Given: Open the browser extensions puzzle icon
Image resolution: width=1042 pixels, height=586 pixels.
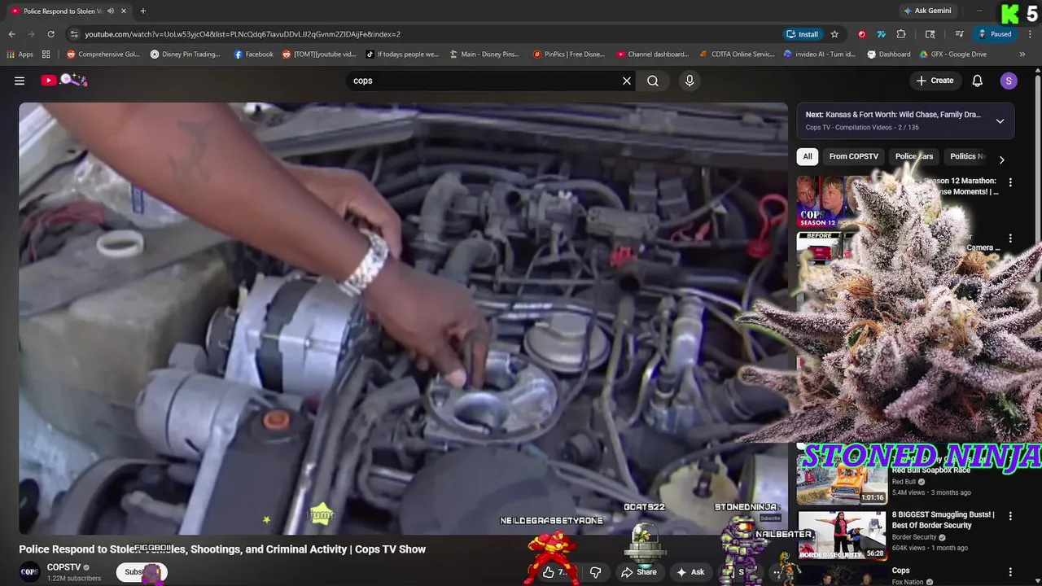Looking at the screenshot, I should click(901, 34).
